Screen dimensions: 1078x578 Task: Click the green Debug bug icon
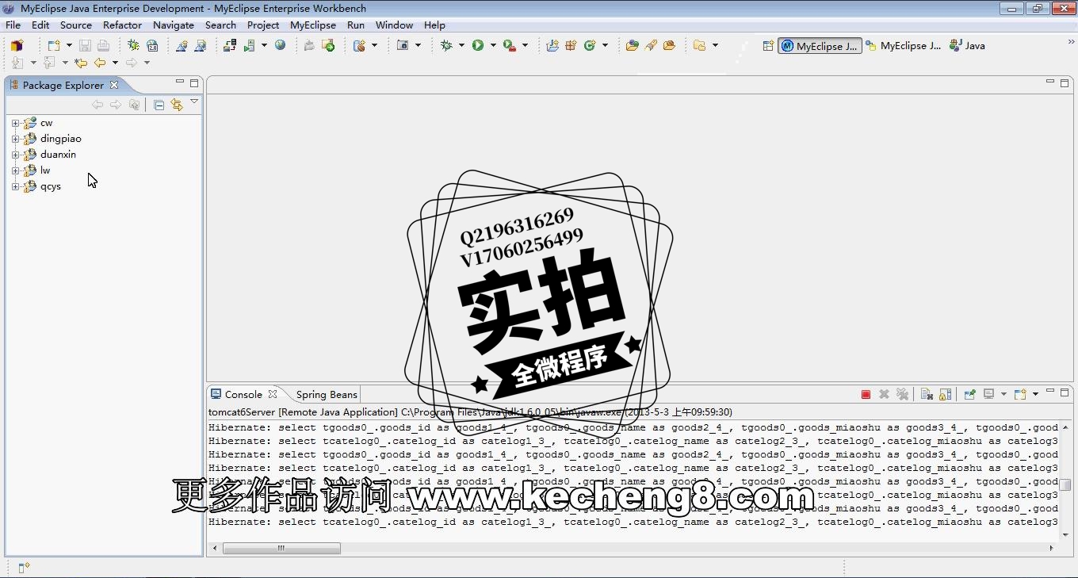[447, 45]
